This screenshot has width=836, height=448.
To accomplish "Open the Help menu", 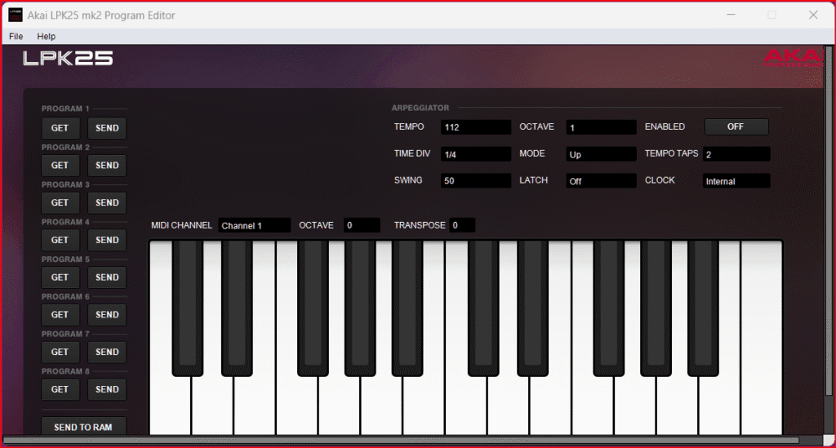I will click(x=46, y=36).
